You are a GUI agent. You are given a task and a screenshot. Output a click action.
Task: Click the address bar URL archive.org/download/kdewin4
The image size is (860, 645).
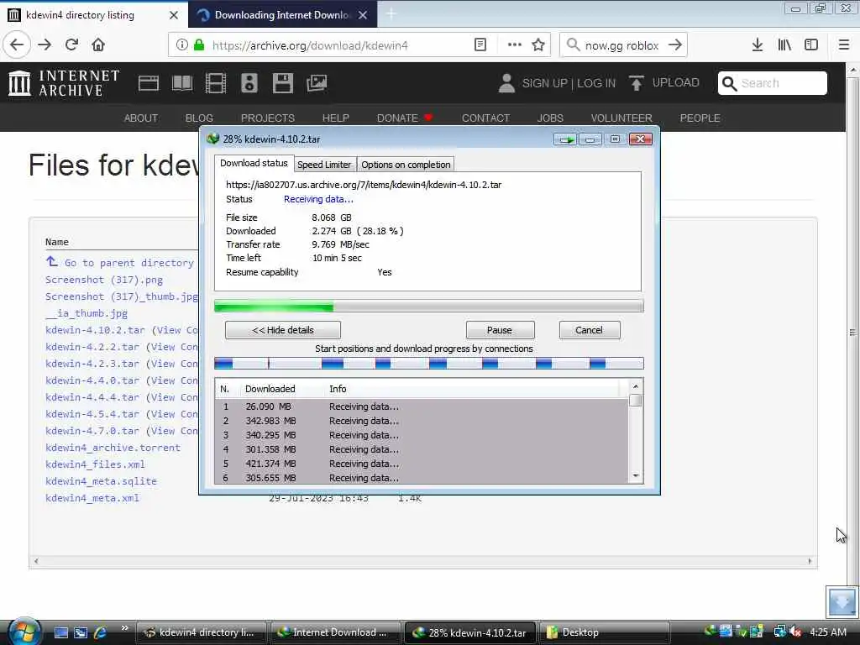310,45
